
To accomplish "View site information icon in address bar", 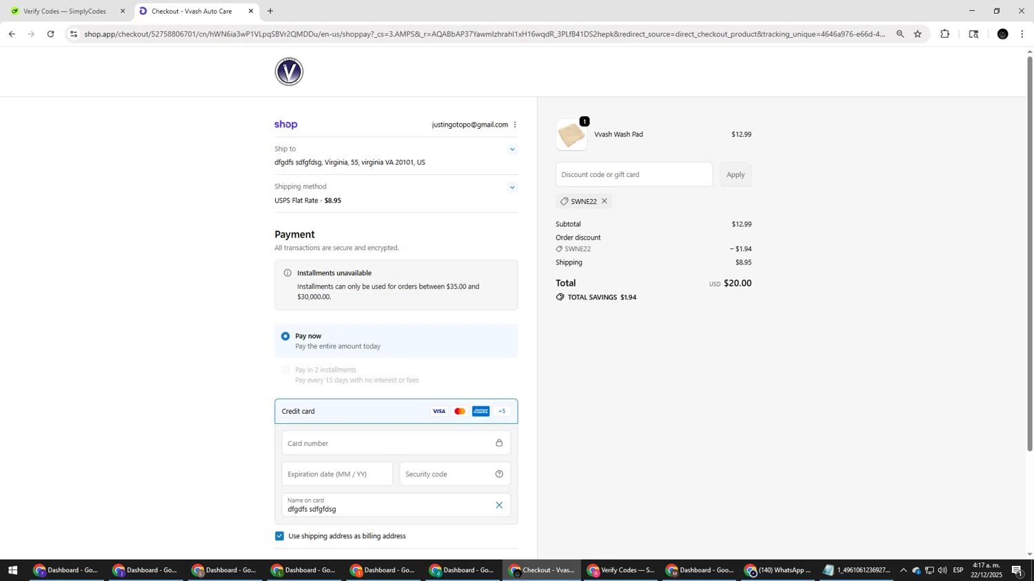I will [74, 34].
